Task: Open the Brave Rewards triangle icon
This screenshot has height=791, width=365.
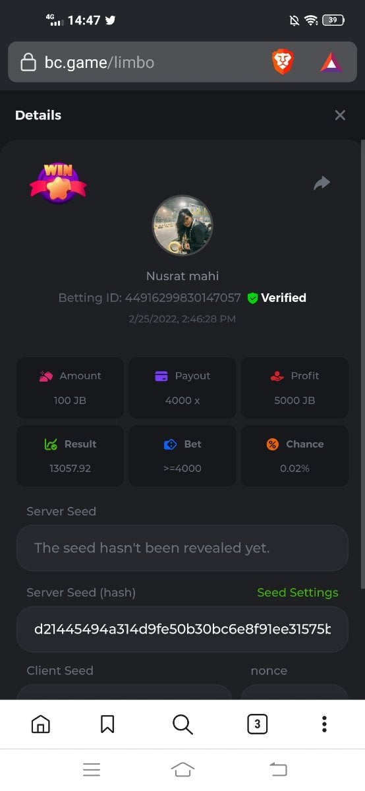Action: pos(331,62)
